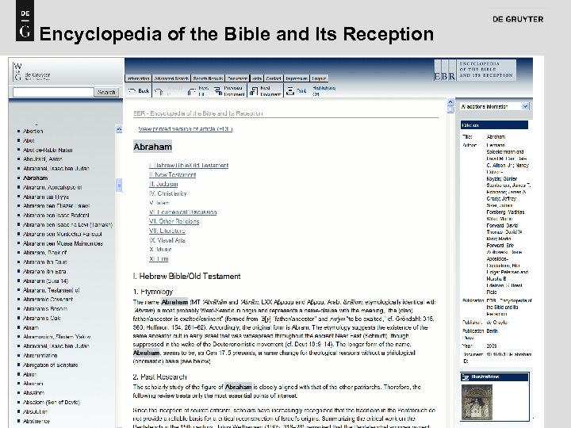Screen dimensions: 571x428
Task: Jump to X. Music section
Action: click(x=160, y=250)
